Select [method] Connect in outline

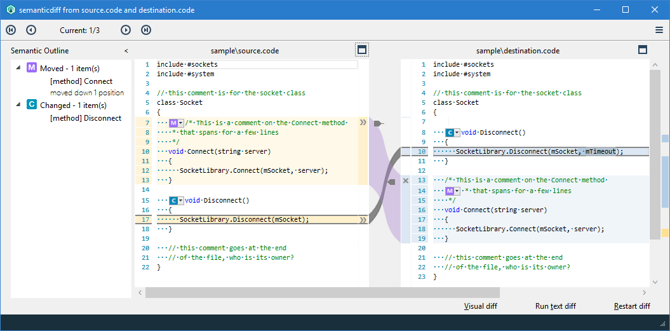click(81, 81)
